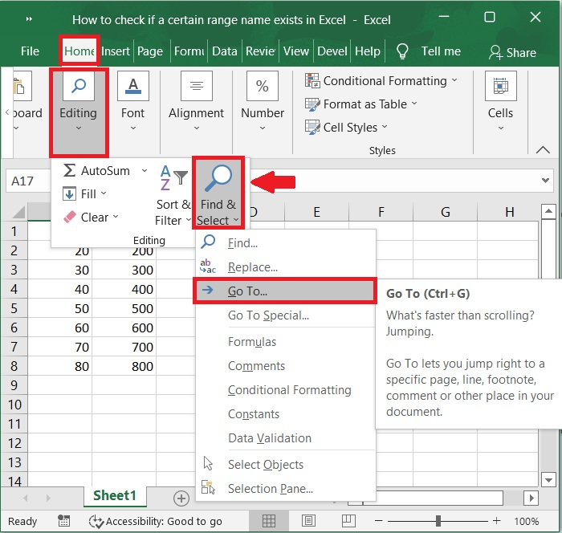Expand the Fill dropdown arrow

(104, 193)
